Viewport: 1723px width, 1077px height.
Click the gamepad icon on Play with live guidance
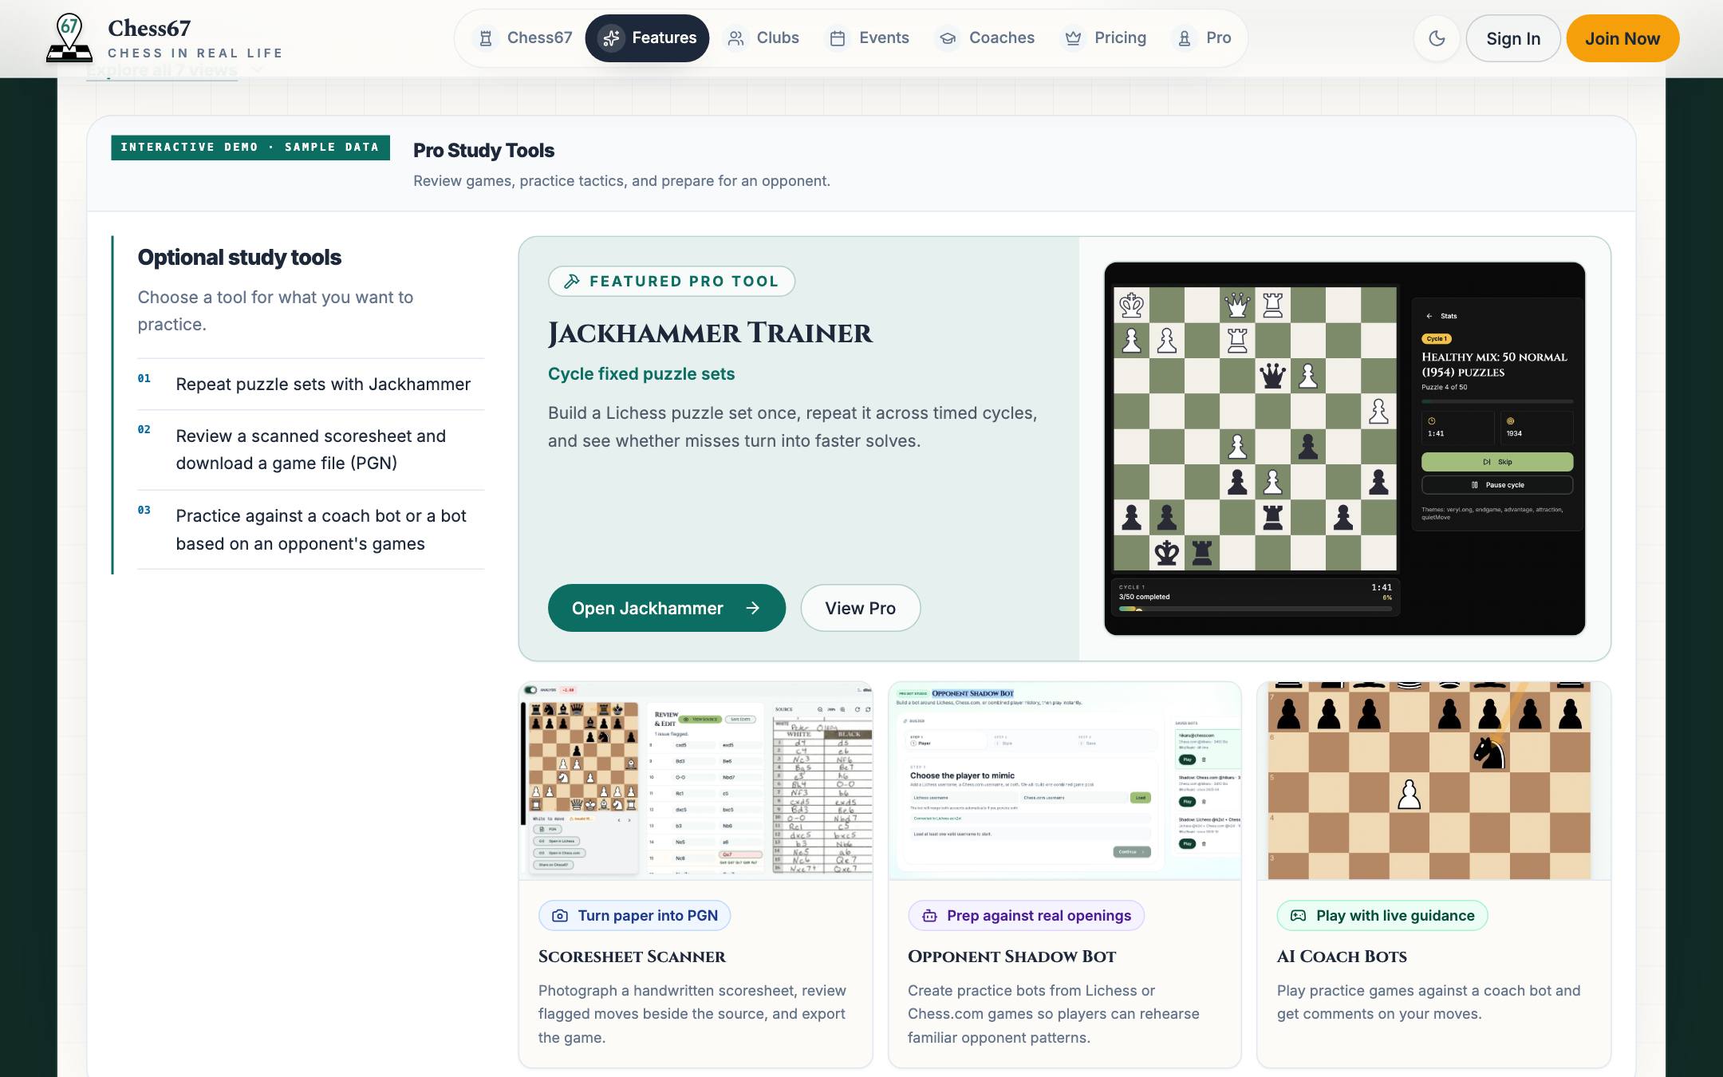1299,916
